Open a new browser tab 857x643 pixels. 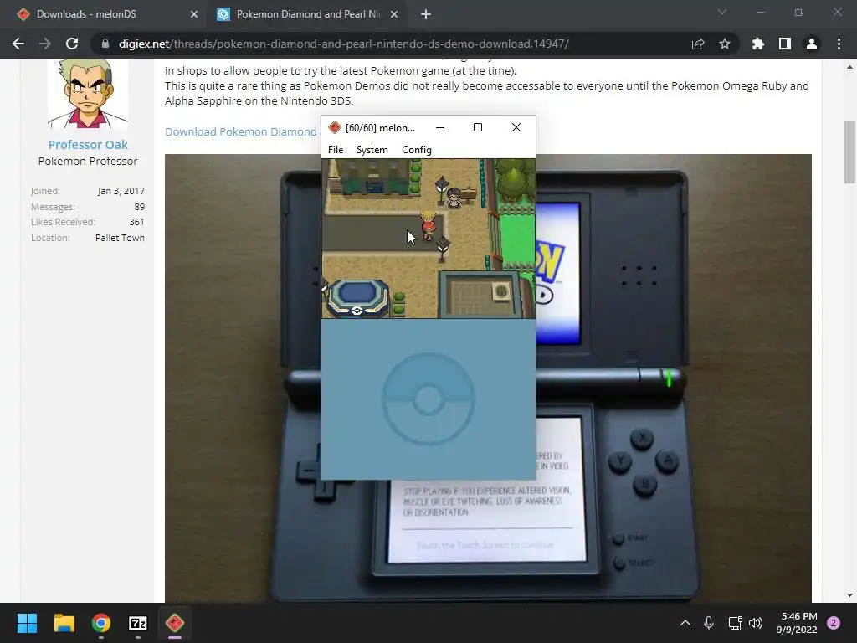click(x=426, y=14)
